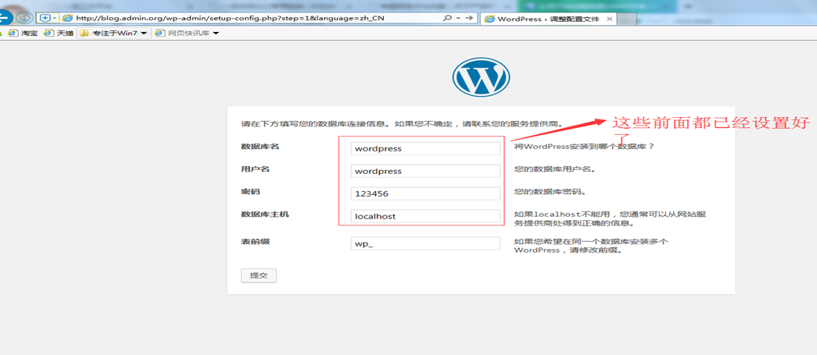Click the 数据库名 label
Screen dimensions: 817x355
coord(260,146)
